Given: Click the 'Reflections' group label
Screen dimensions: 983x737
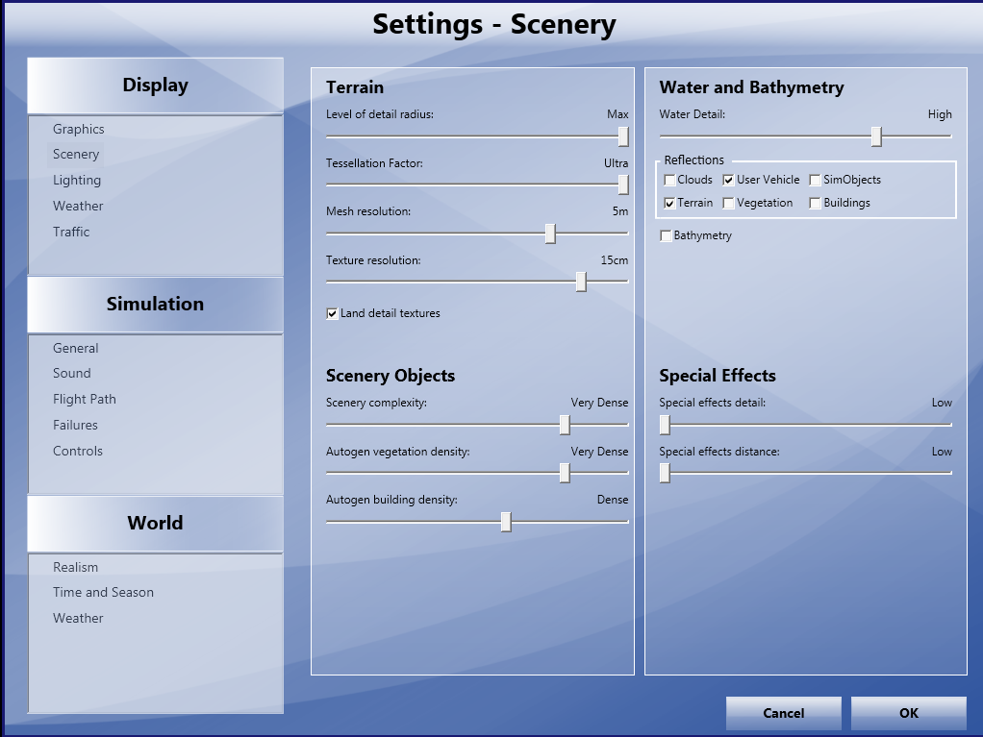Looking at the screenshot, I should click(694, 160).
